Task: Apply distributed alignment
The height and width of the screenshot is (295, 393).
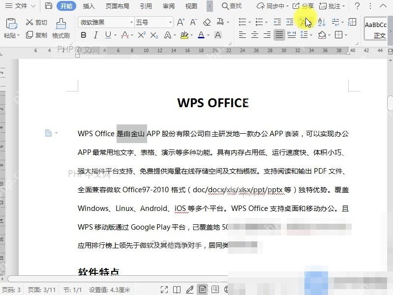Action: 292,35
